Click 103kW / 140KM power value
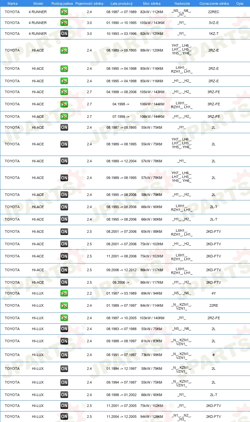The width and height of the screenshot is (250, 422). tap(152, 318)
